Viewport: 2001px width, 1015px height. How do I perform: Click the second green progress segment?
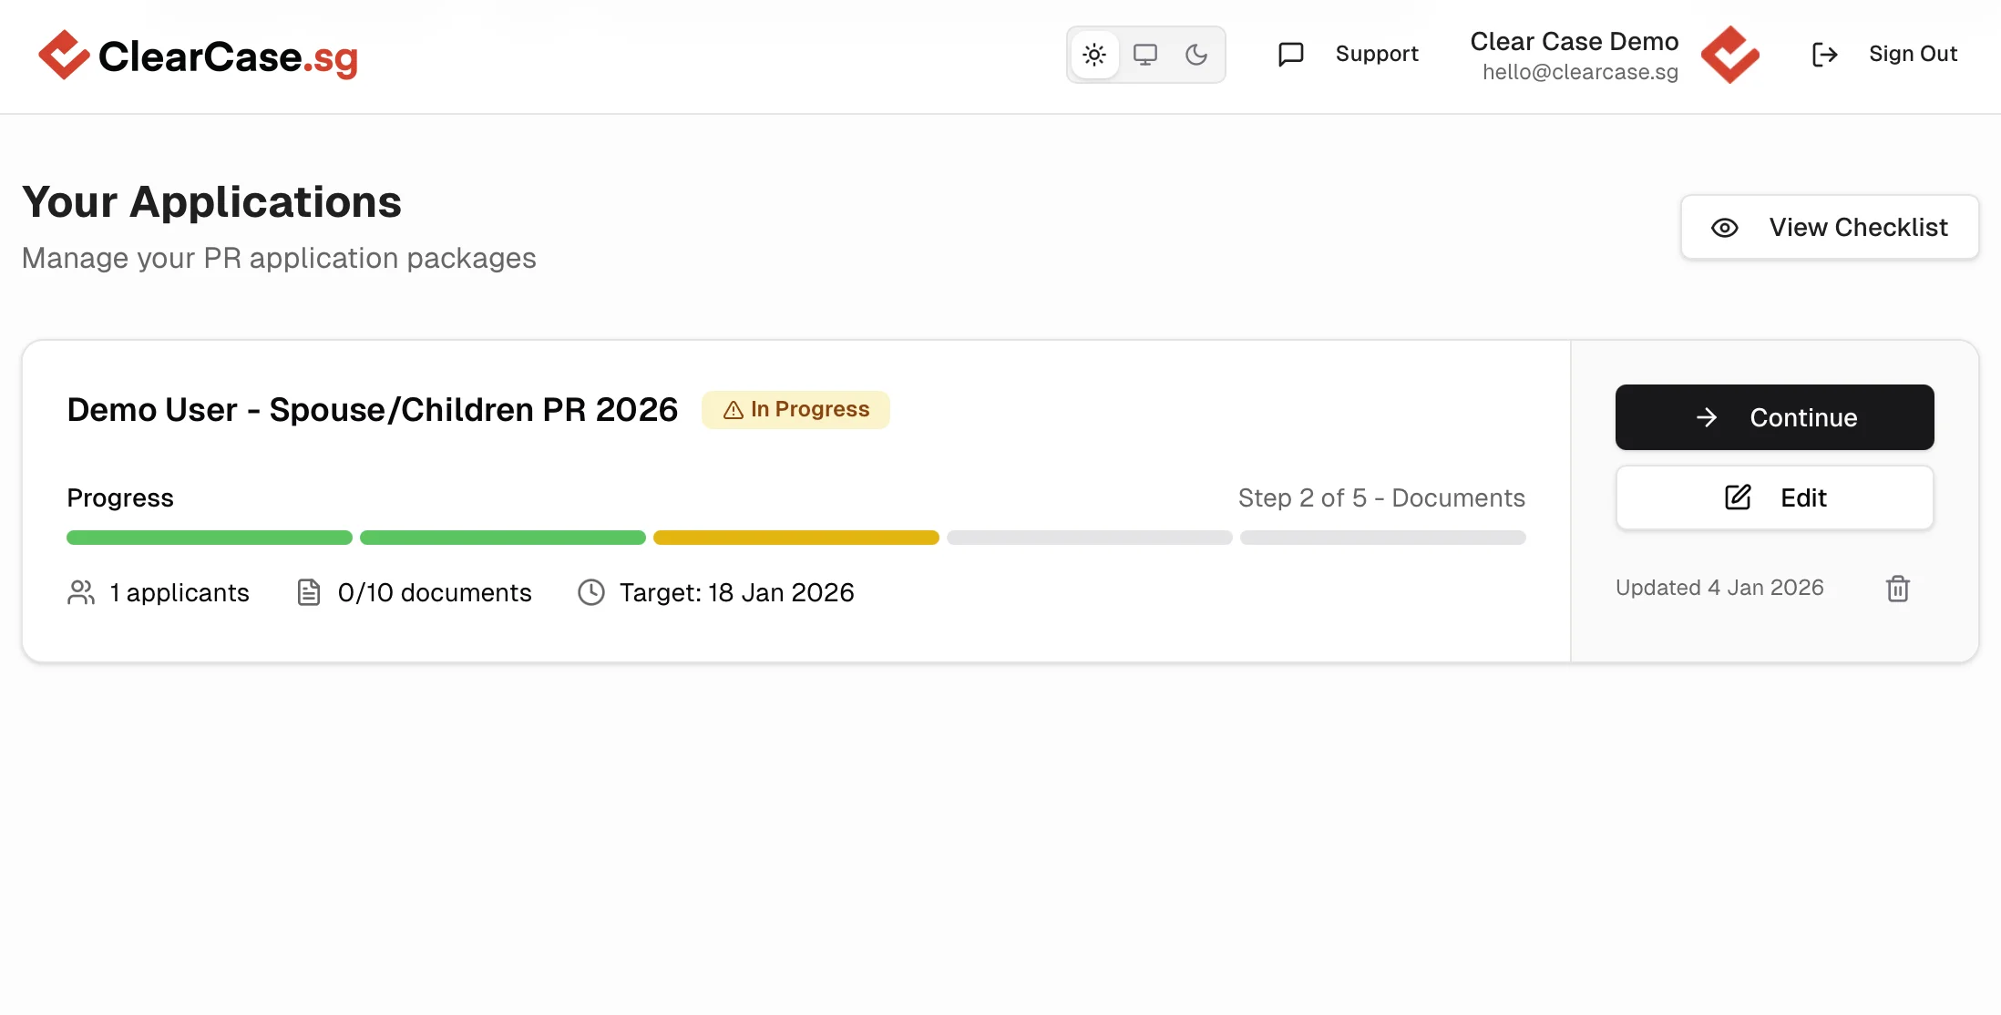click(x=502, y=538)
